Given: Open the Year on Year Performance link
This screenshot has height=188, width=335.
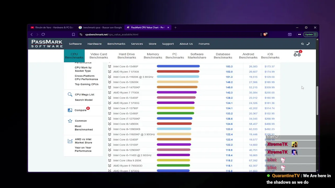Looking at the screenshot, I should 83,149.
